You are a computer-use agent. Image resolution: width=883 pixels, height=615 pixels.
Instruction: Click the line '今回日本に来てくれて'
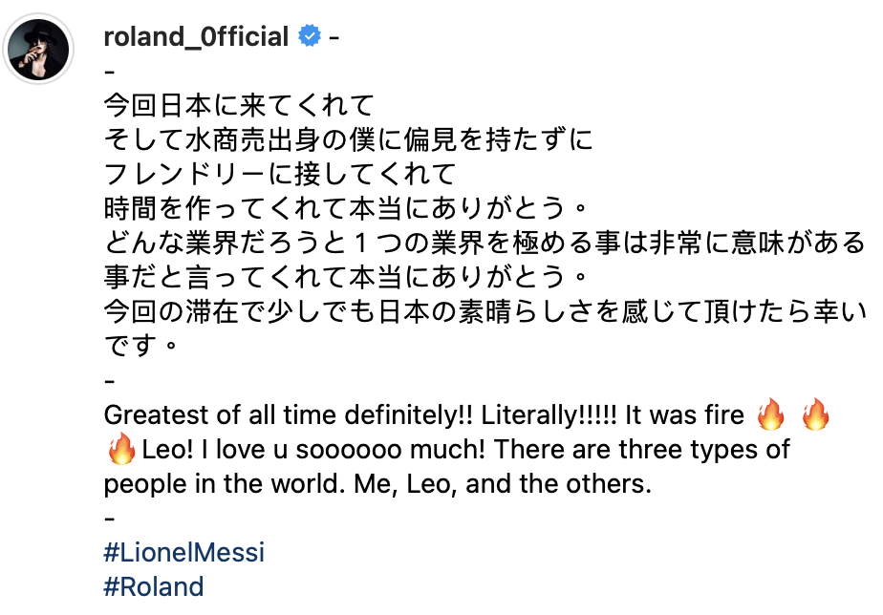tap(237, 105)
